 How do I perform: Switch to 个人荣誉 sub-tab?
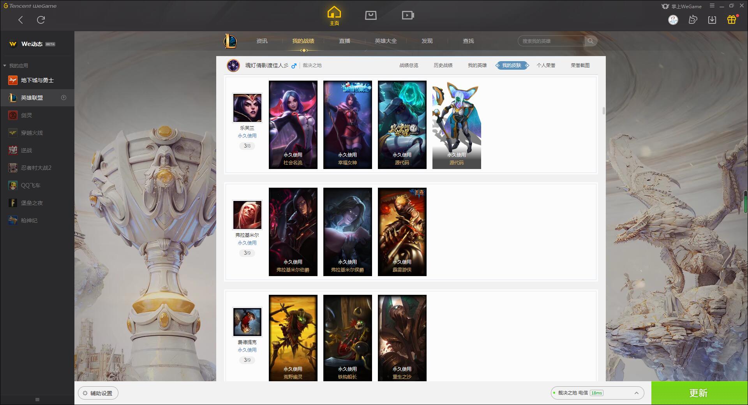(x=546, y=65)
